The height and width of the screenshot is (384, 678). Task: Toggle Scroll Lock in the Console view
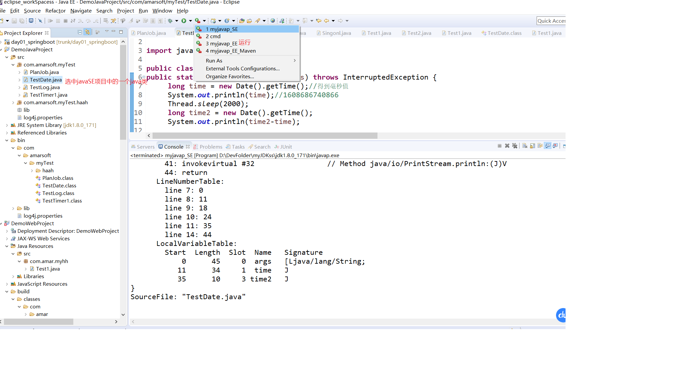click(532, 146)
